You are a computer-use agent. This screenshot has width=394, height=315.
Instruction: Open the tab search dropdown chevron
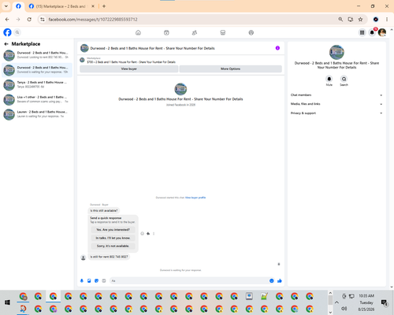[6, 6]
